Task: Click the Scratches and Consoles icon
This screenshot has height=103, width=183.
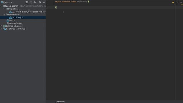Action: point(5,29)
